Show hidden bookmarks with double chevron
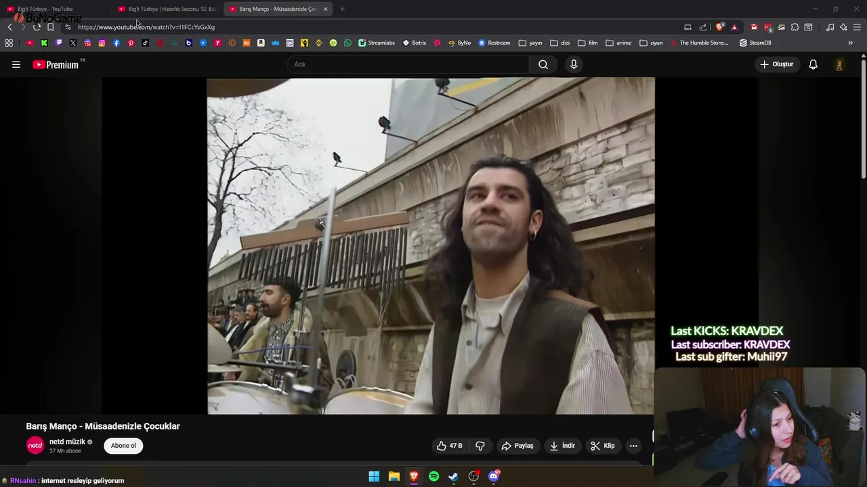This screenshot has width=867, height=487. (x=851, y=43)
